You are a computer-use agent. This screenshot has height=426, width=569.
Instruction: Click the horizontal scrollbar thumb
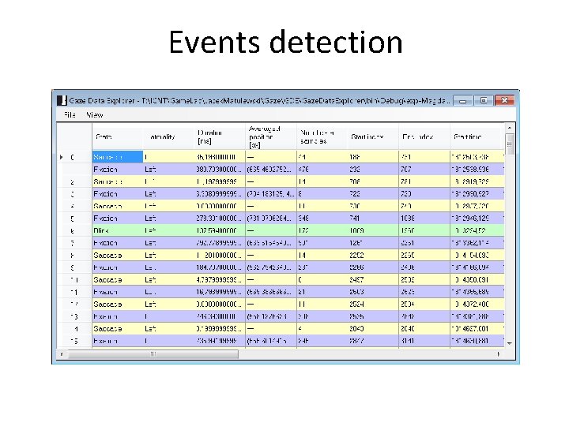(x=153, y=354)
